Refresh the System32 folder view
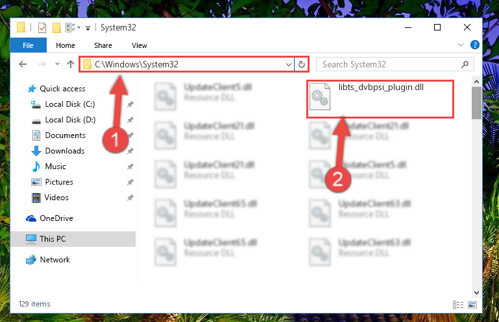The width and height of the screenshot is (499, 322). (x=301, y=65)
